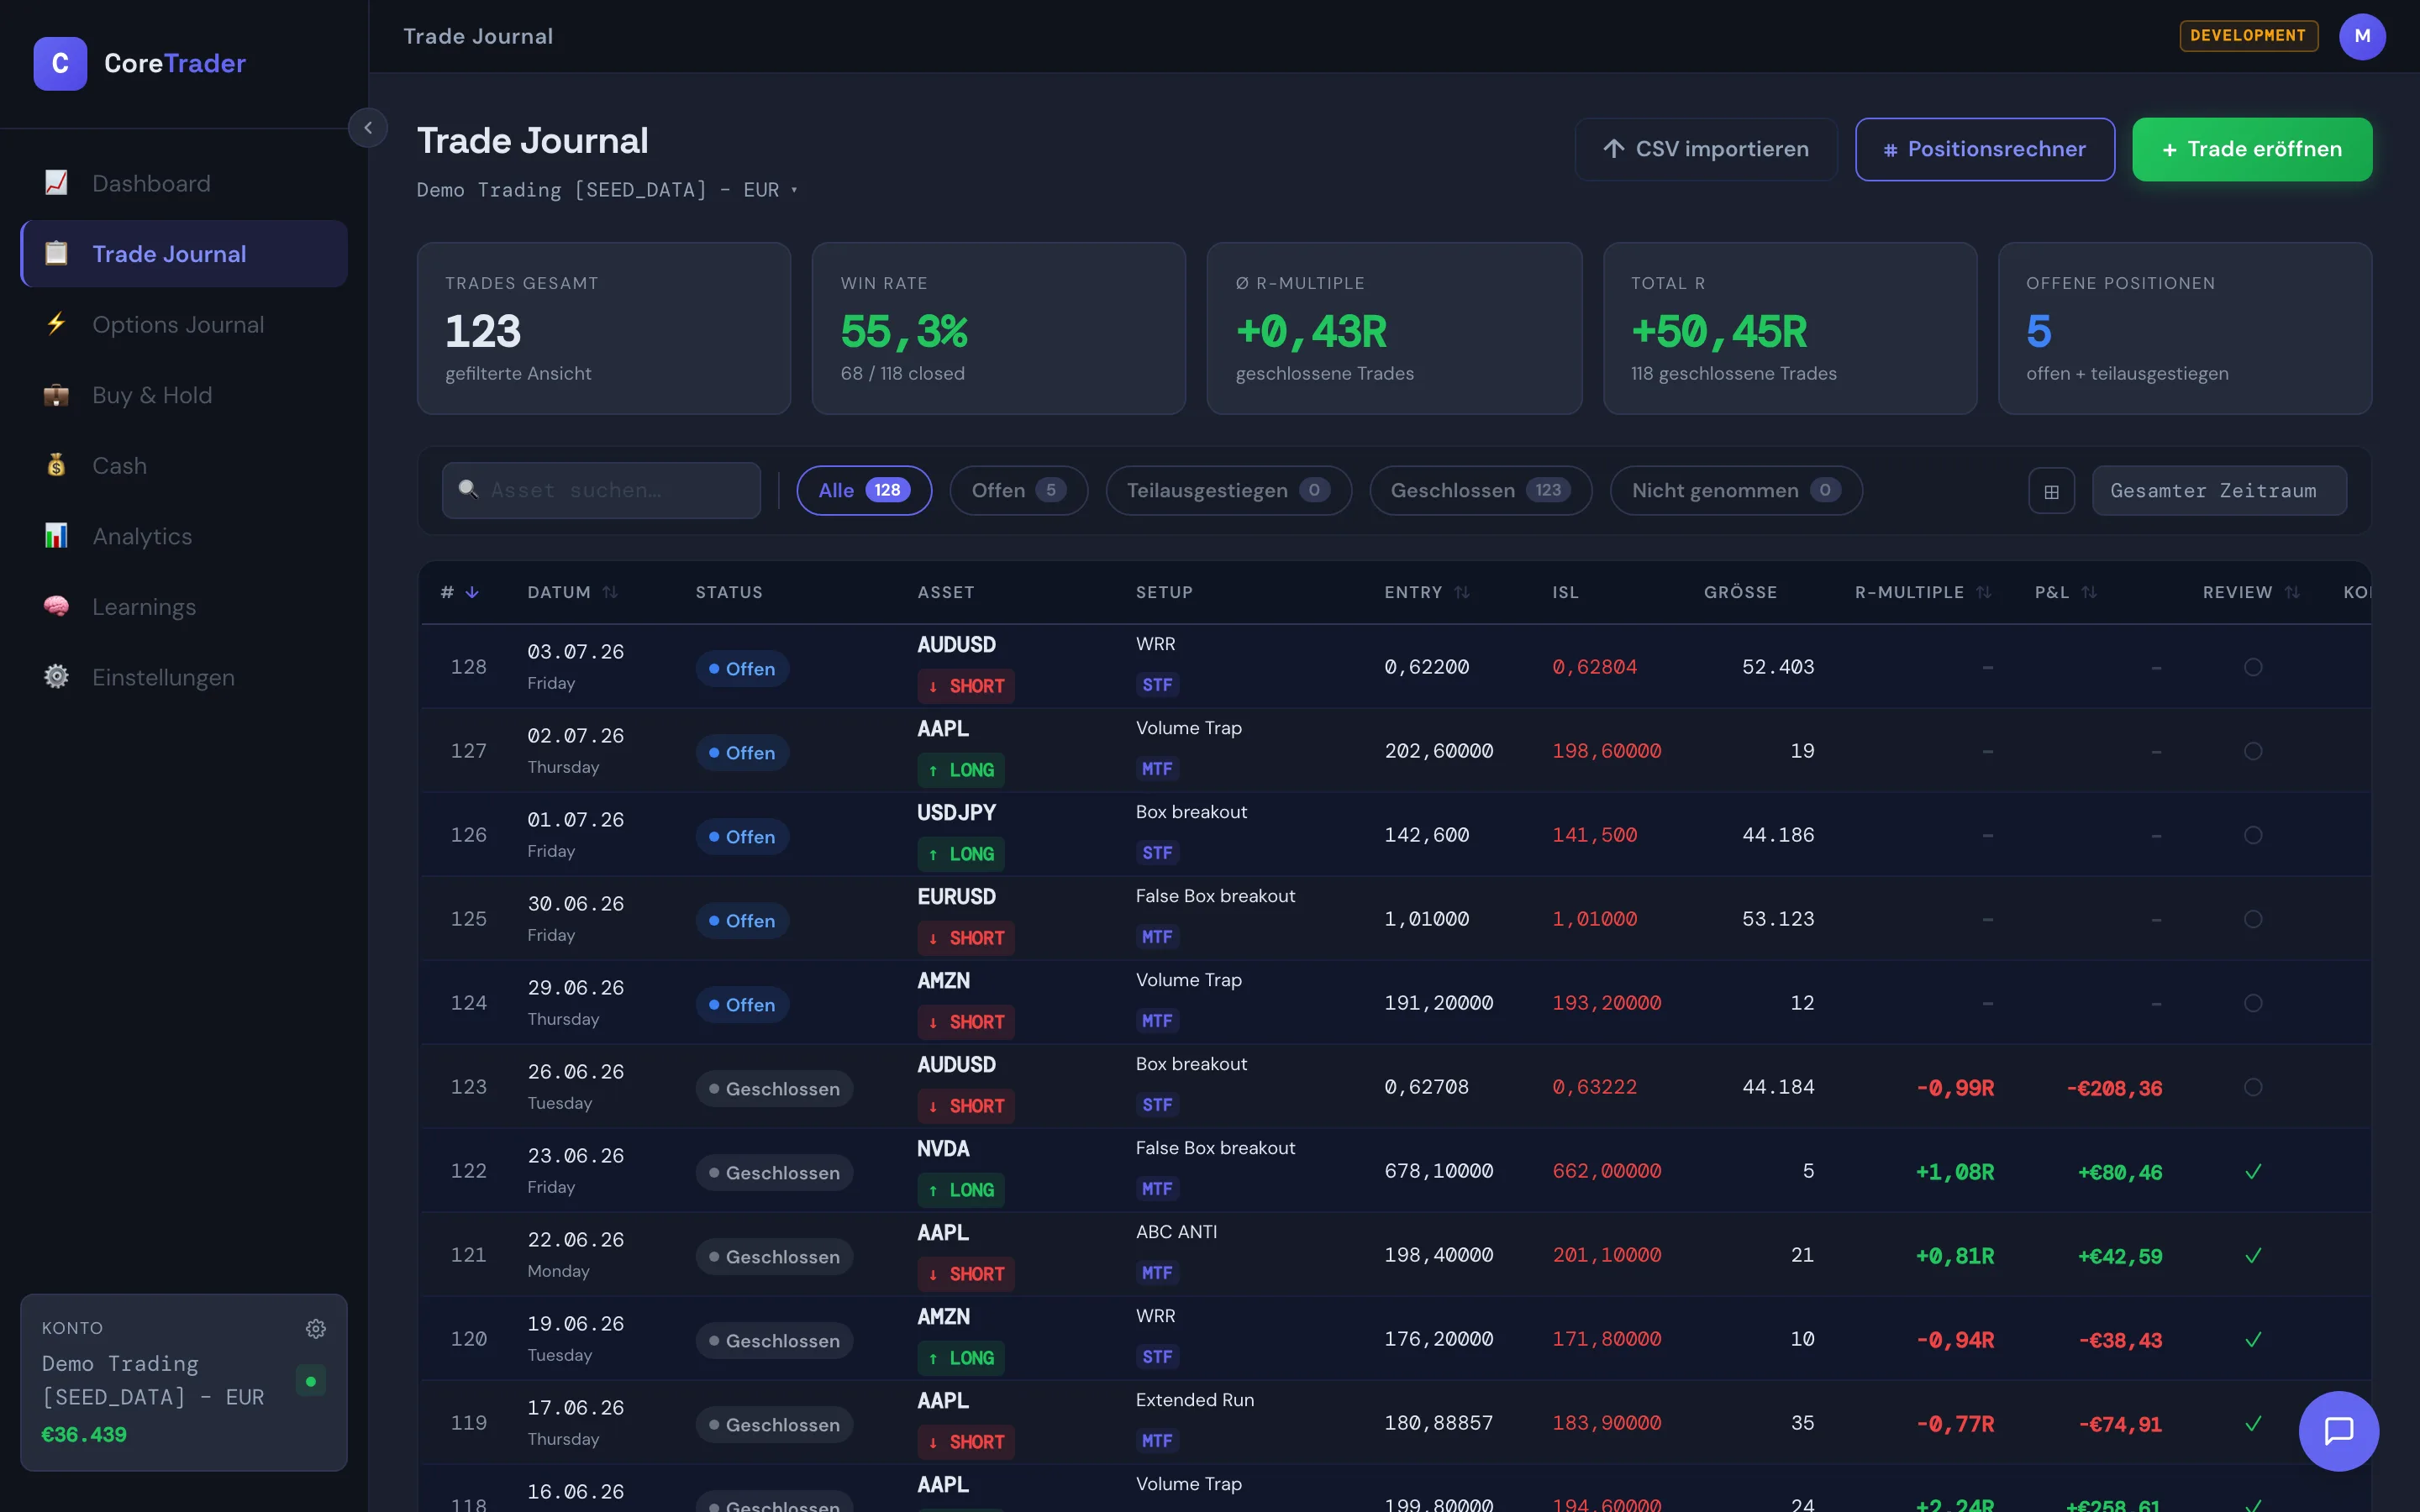Click R-multiple value +0,81R

1954,1256
